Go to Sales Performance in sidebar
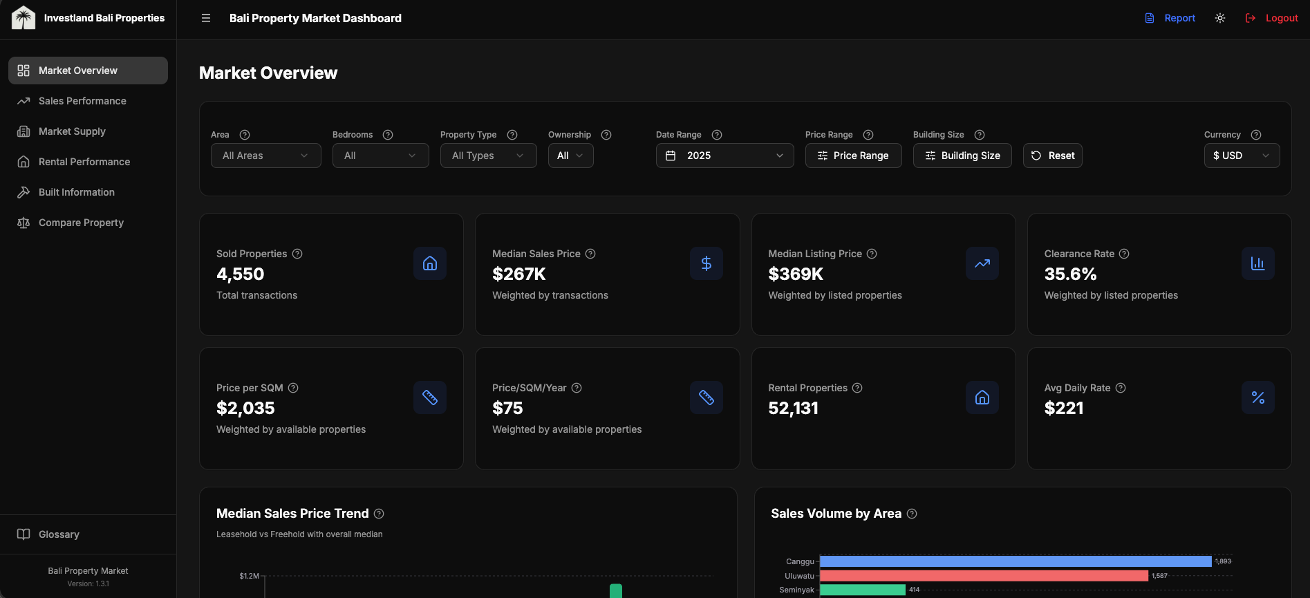 click(82, 101)
